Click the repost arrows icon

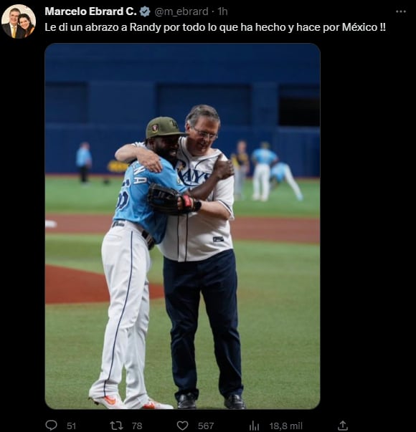click(x=116, y=426)
